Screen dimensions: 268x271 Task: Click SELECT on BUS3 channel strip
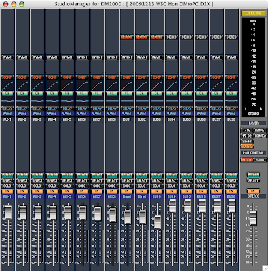pyautogui.click(x=157, y=181)
